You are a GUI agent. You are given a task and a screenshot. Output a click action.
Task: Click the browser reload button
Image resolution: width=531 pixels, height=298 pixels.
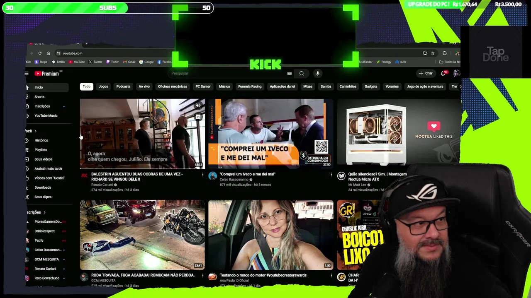(40, 53)
